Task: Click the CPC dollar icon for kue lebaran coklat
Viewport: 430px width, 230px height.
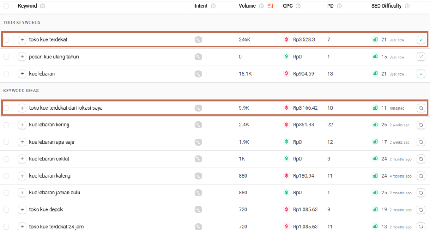Action: pos(286,159)
